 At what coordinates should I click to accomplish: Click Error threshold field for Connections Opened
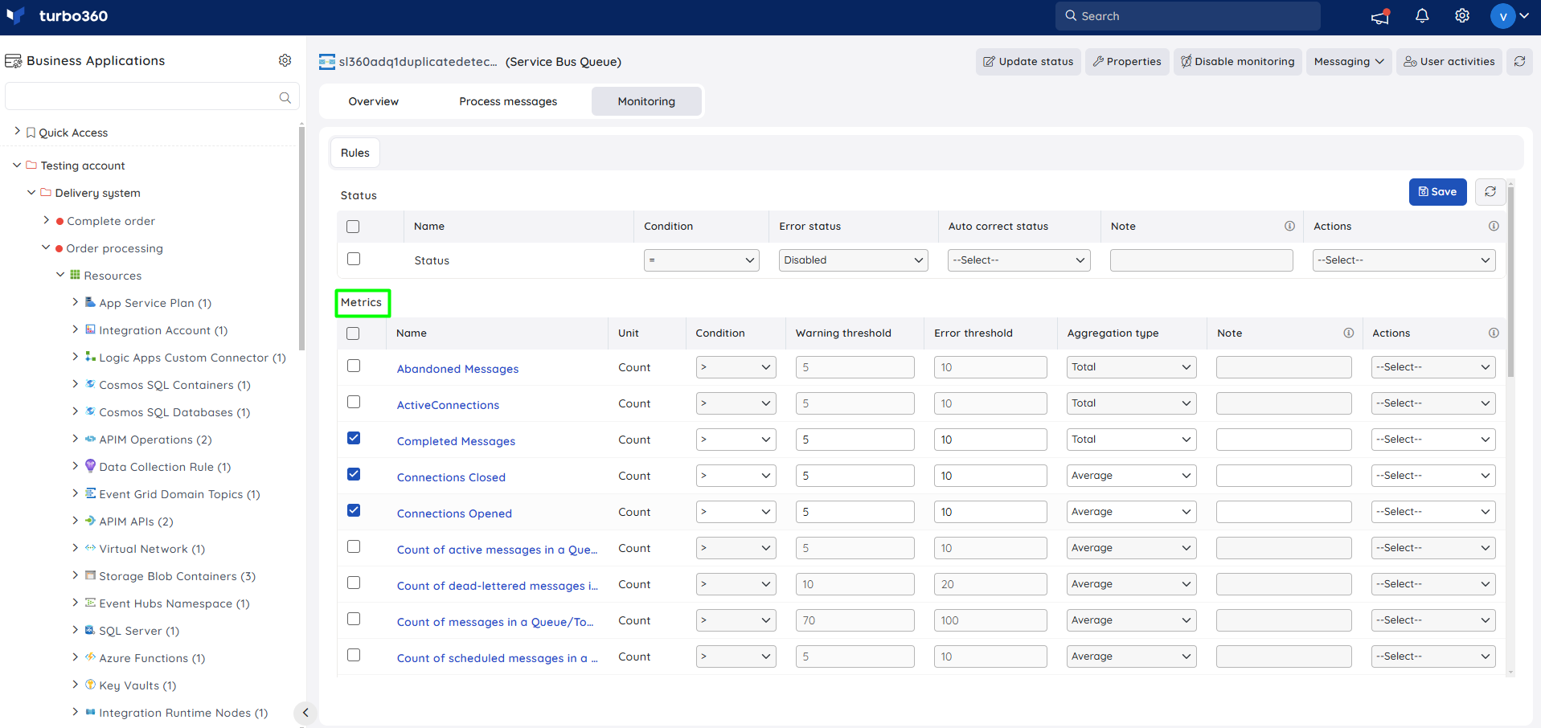click(x=990, y=512)
